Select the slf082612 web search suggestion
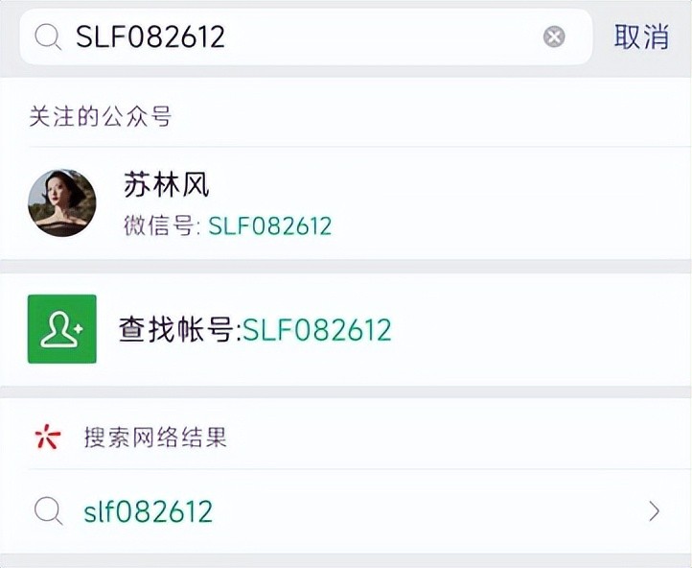 coord(148,511)
